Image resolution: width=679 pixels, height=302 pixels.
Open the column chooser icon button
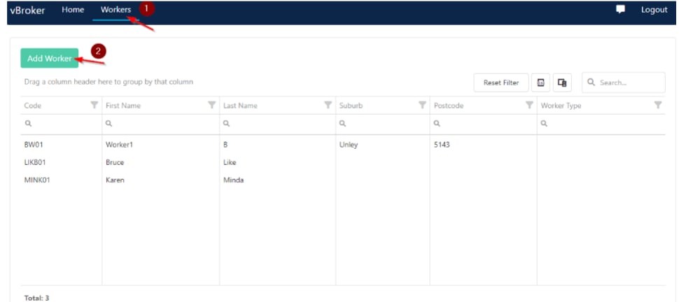[562, 82]
